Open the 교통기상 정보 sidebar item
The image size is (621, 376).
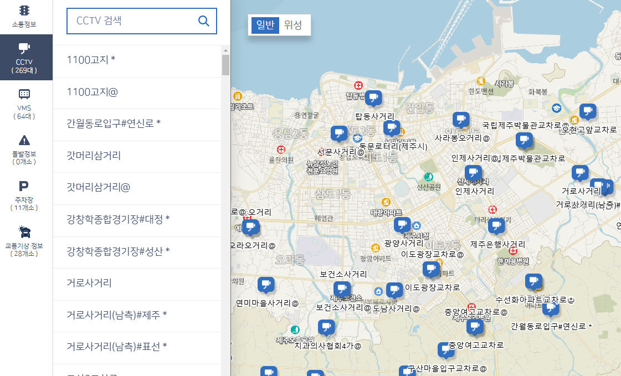coord(24,241)
